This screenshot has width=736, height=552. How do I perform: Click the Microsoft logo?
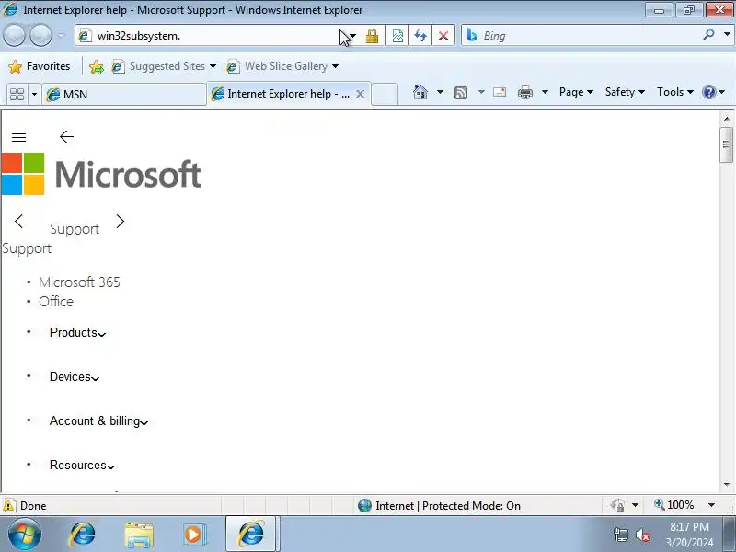coord(101,174)
